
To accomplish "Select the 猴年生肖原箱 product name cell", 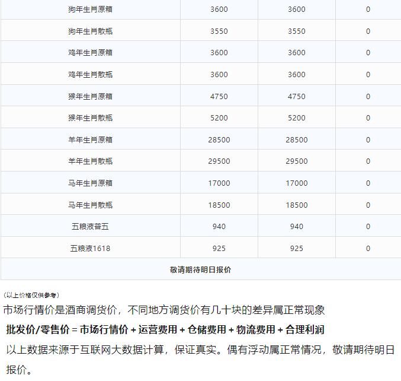I will point(90,96).
